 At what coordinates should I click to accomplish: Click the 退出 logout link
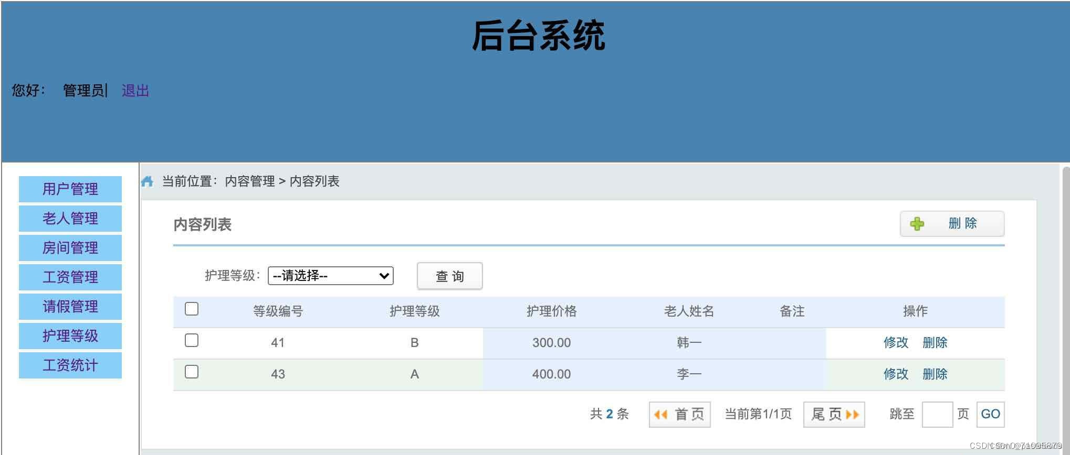[135, 91]
